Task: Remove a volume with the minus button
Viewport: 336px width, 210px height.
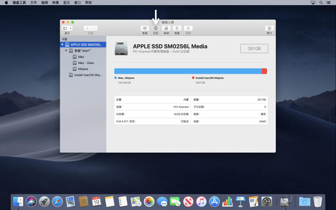Action: point(94,28)
